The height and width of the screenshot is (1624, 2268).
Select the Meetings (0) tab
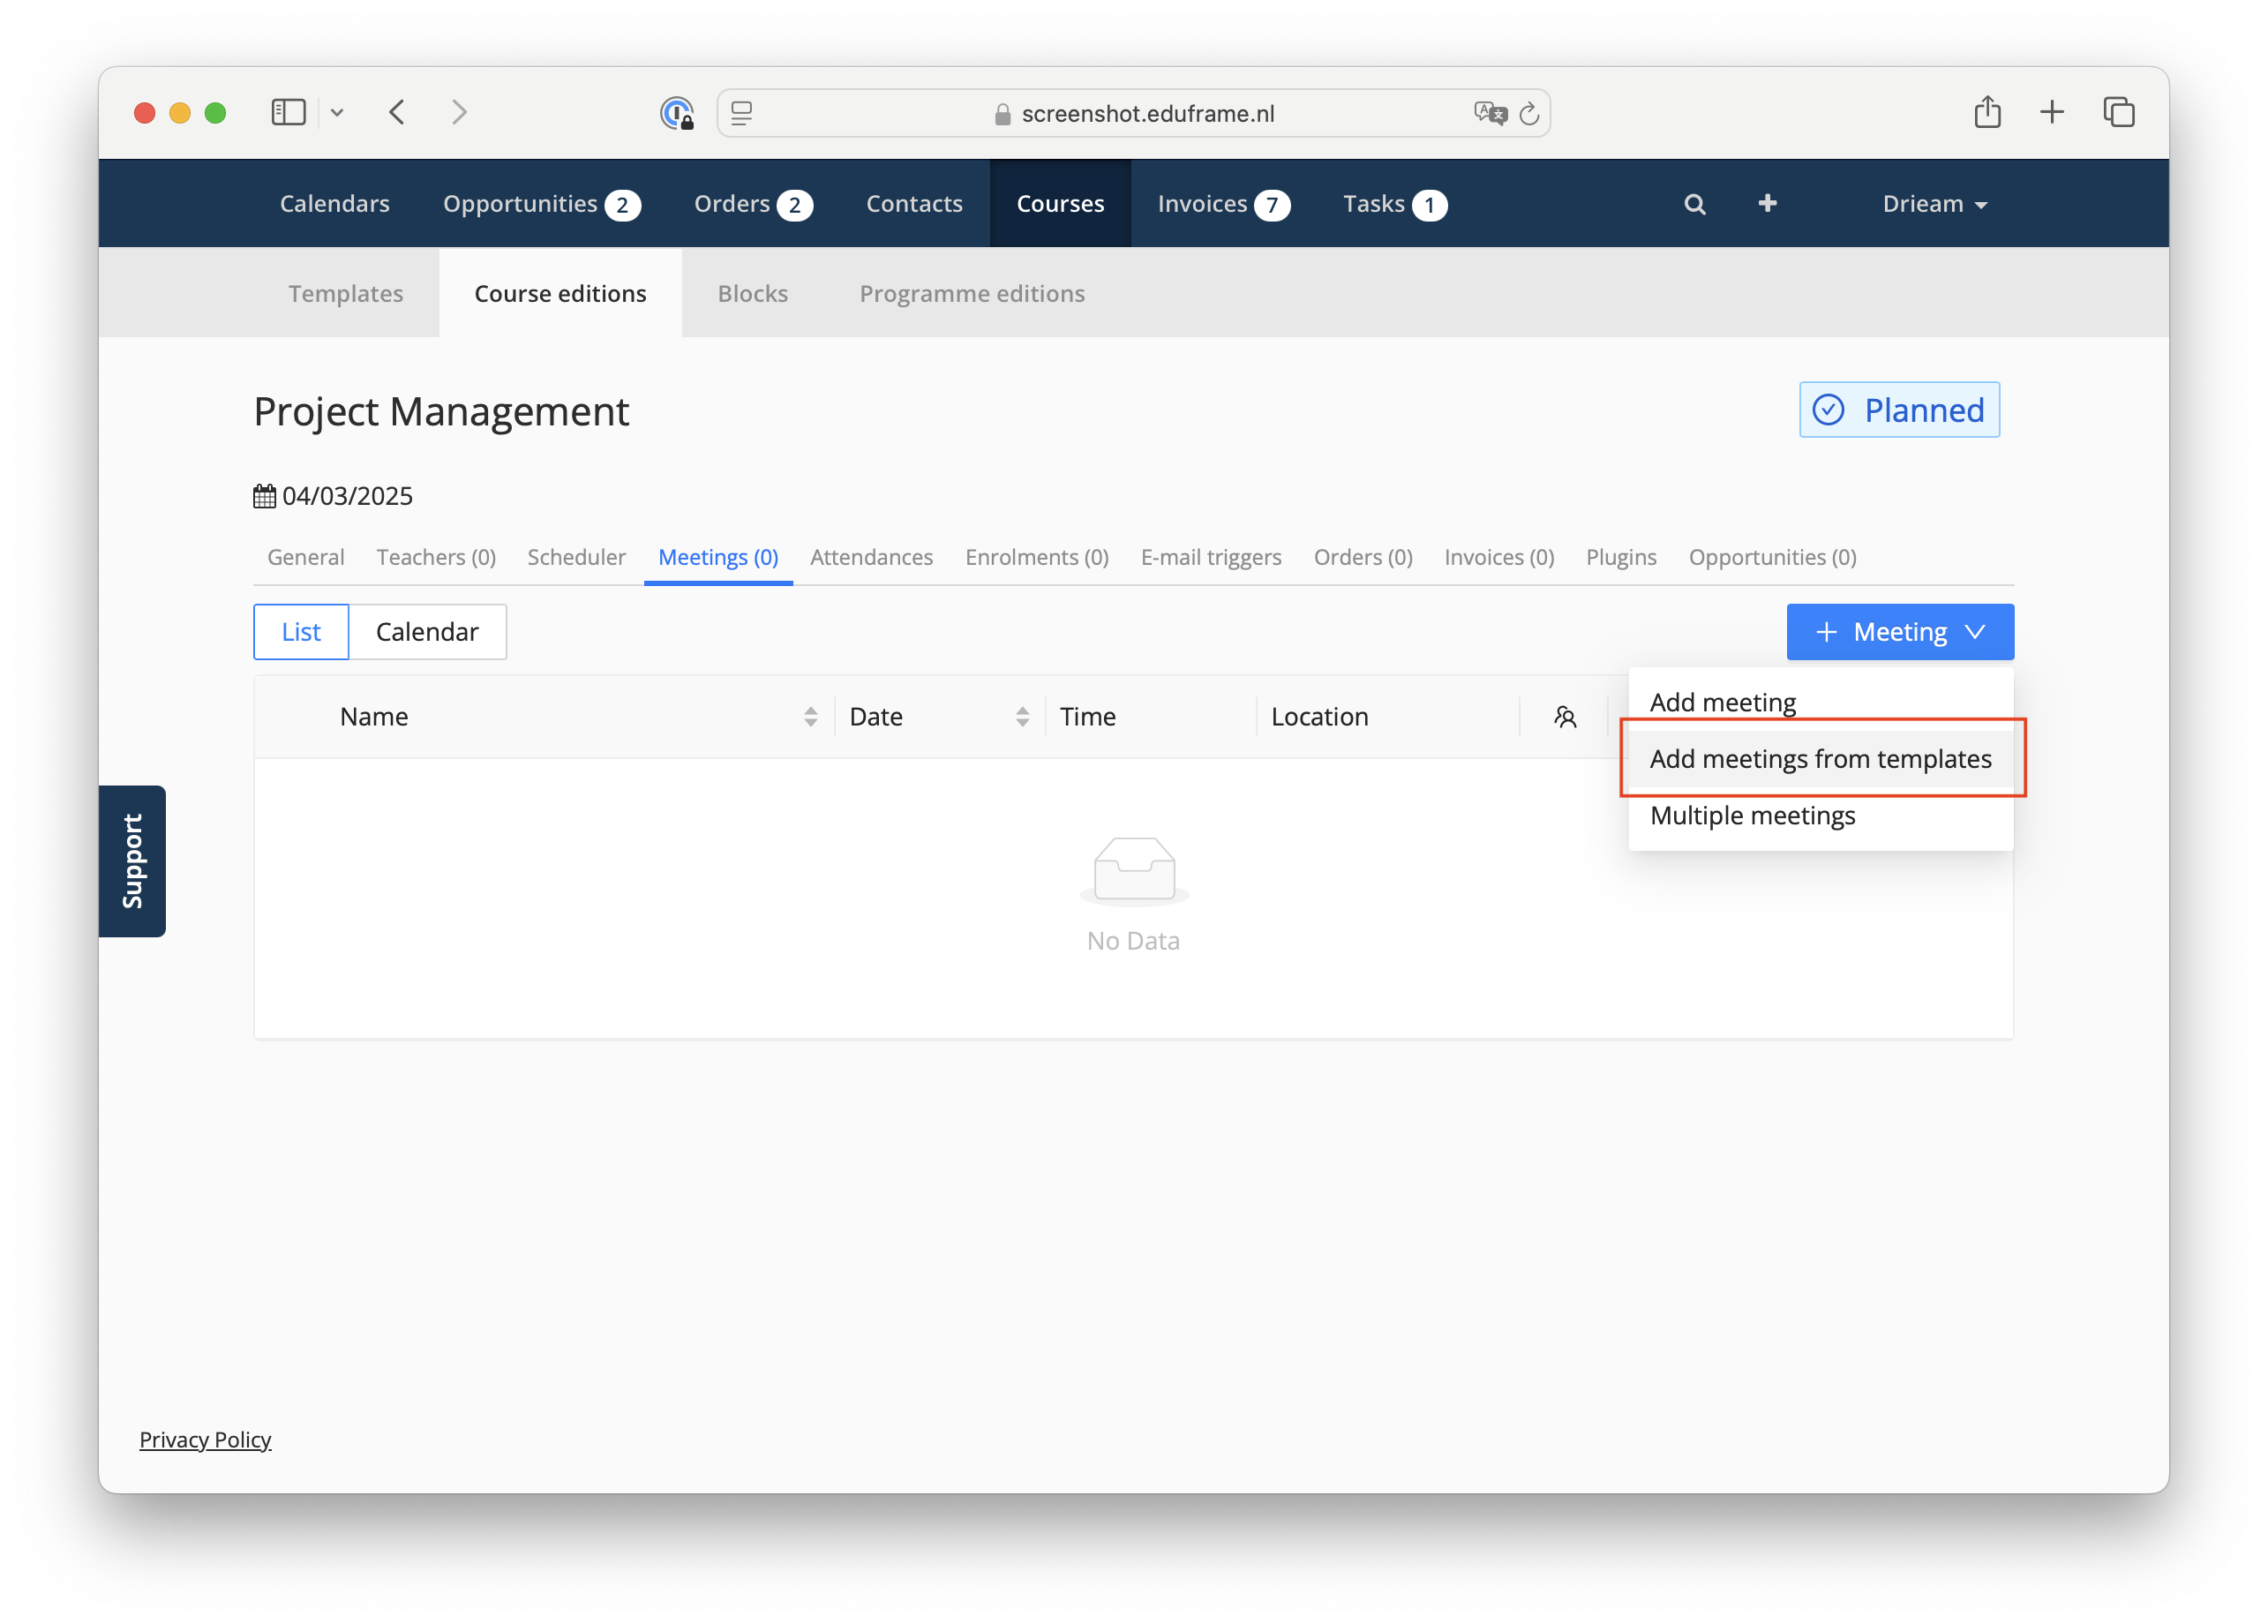tap(717, 557)
